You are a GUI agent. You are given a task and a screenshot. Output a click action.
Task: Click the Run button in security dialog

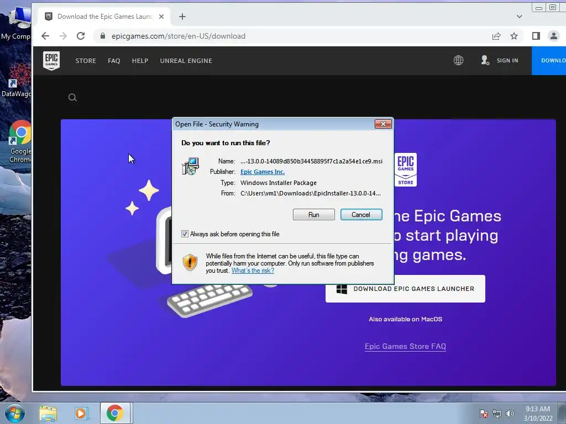click(x=314, y=215)
